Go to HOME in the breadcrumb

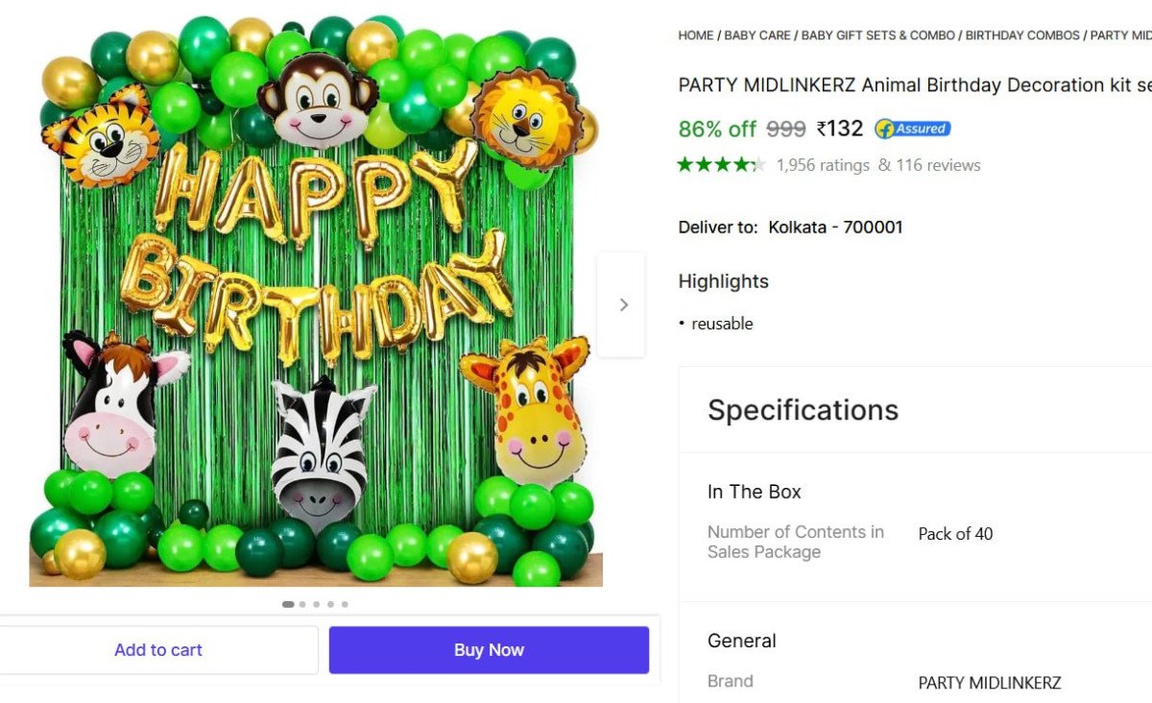click(x=695, y=36)
